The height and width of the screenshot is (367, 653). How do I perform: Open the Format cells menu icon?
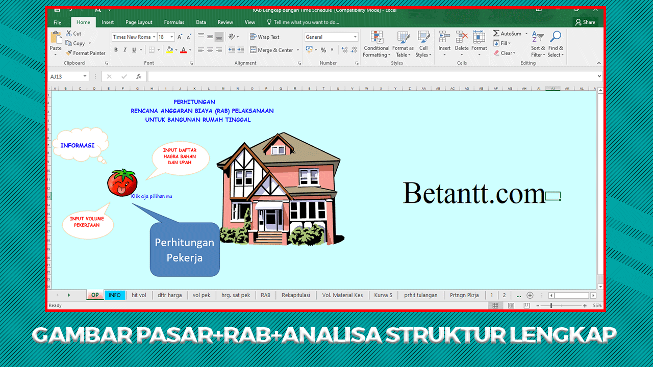tap(479, 37)
